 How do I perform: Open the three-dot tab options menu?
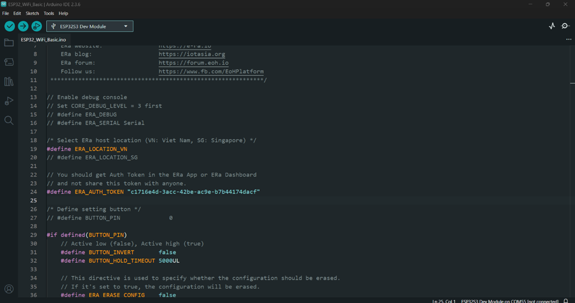[x=569, y=39]
